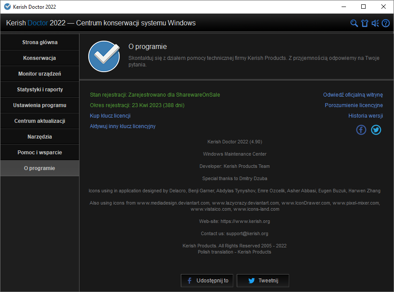394x292 pixels.
Task: Visit the Facebook page via the round icon
Action: pos(361,130)
